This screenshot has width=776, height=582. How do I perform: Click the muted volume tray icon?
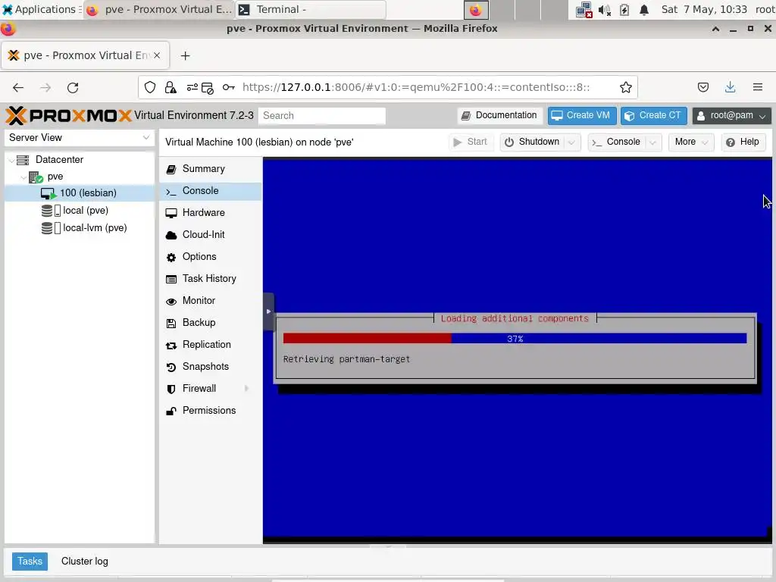click(605, 10)
